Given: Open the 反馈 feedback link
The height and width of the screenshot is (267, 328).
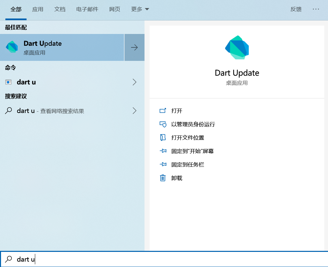Looking at the screenshot, I should pyautogui.click(x=296, y=9).
